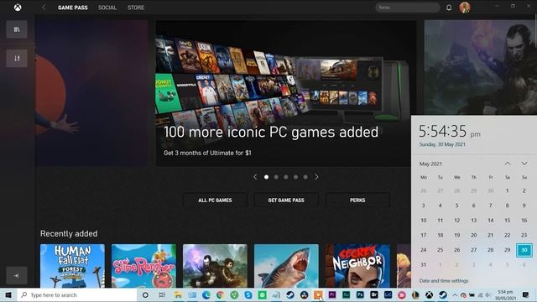Click the Type here to search box

pyautogui.click(x=77, y=294)
